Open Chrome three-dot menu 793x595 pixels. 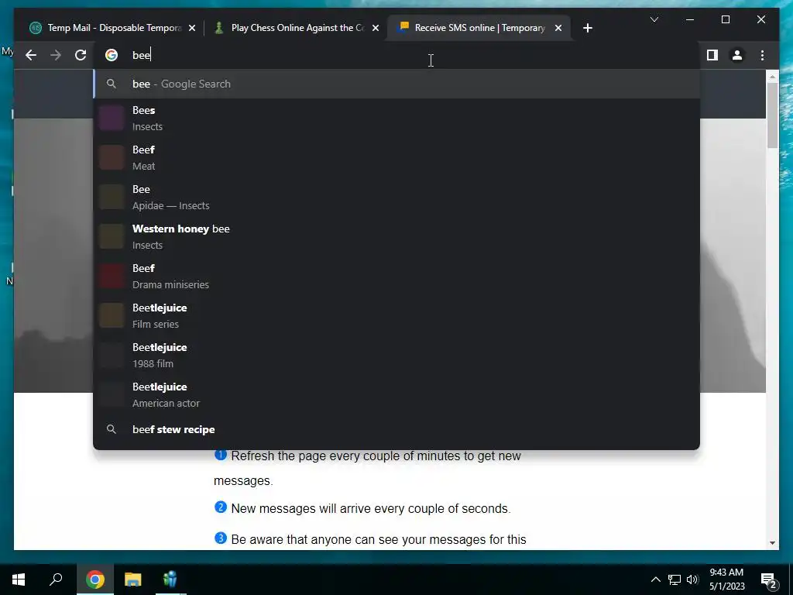pyautogui.click(x=762, y=55)
